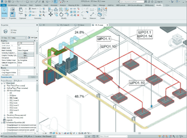The height and width of the screenshot is (138, 187).
Task: Click the red Delete X icon
Action: point(78,15)
